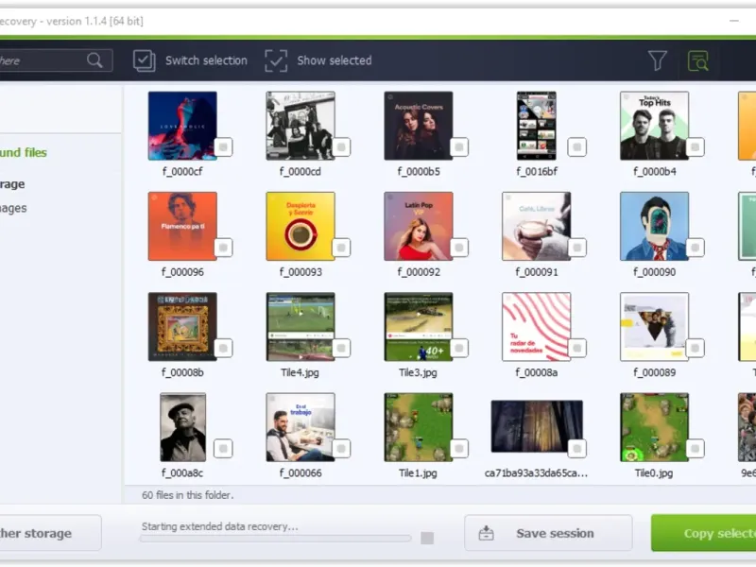This screenshot has height=567, width=756.
Task: Click the Save session disk icon
Action: 486,533
